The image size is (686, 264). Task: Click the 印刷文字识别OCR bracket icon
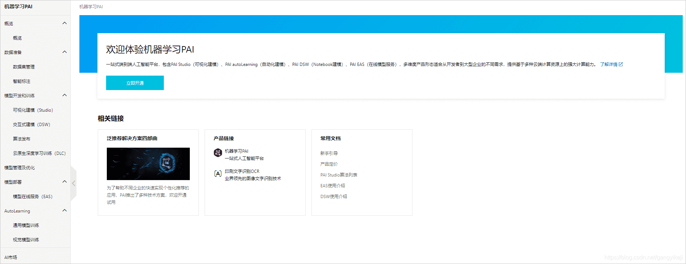(218, 174)
